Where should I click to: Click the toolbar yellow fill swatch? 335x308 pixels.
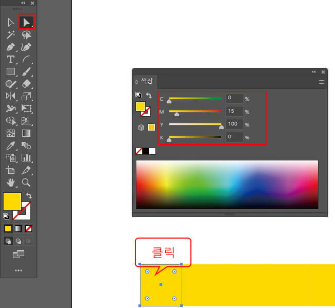click(x=12, y=202)
